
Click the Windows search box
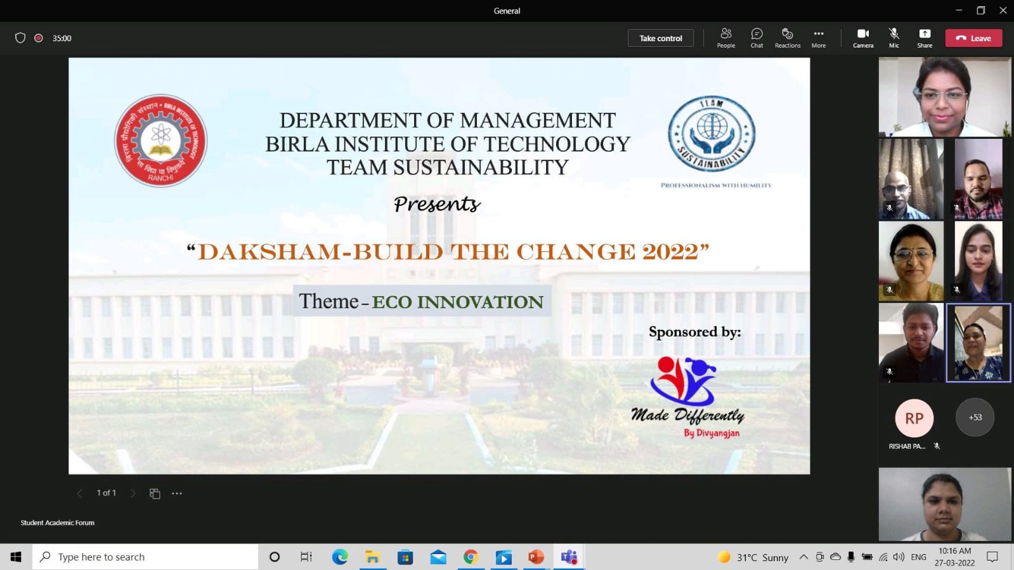(x=146, y=557)
